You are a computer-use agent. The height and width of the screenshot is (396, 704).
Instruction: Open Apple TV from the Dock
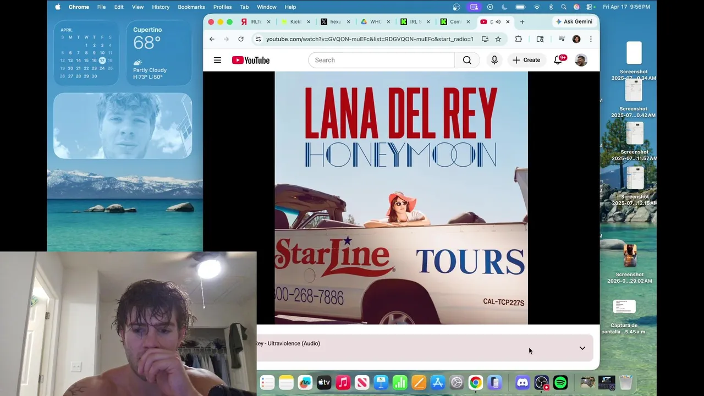coord(324,382)
